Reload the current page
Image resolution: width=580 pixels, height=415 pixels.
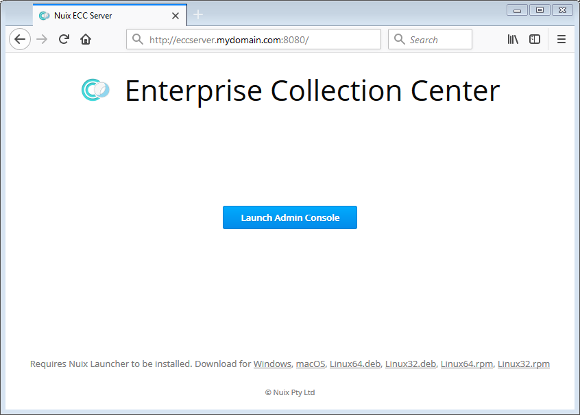64,39
